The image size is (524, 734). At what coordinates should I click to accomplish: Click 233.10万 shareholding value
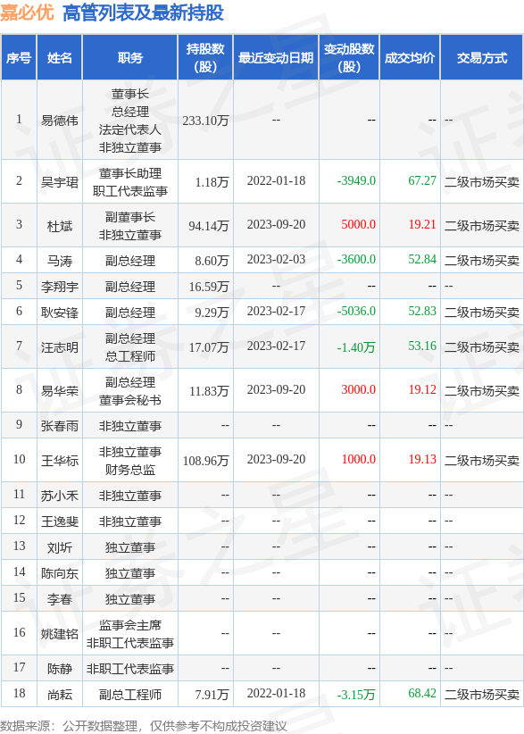(205, 121)
